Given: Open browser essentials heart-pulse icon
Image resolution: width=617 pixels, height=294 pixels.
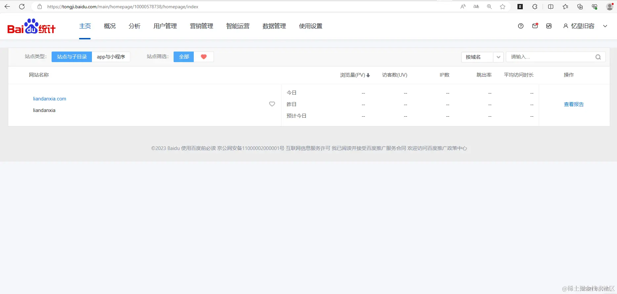Looking at the screenshot, I should 595,7.
